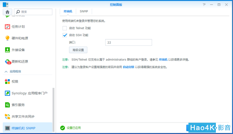Screen dimensions: 233x134
Task: Select 任务计划 in sidebar
Action: pos(18,27)
